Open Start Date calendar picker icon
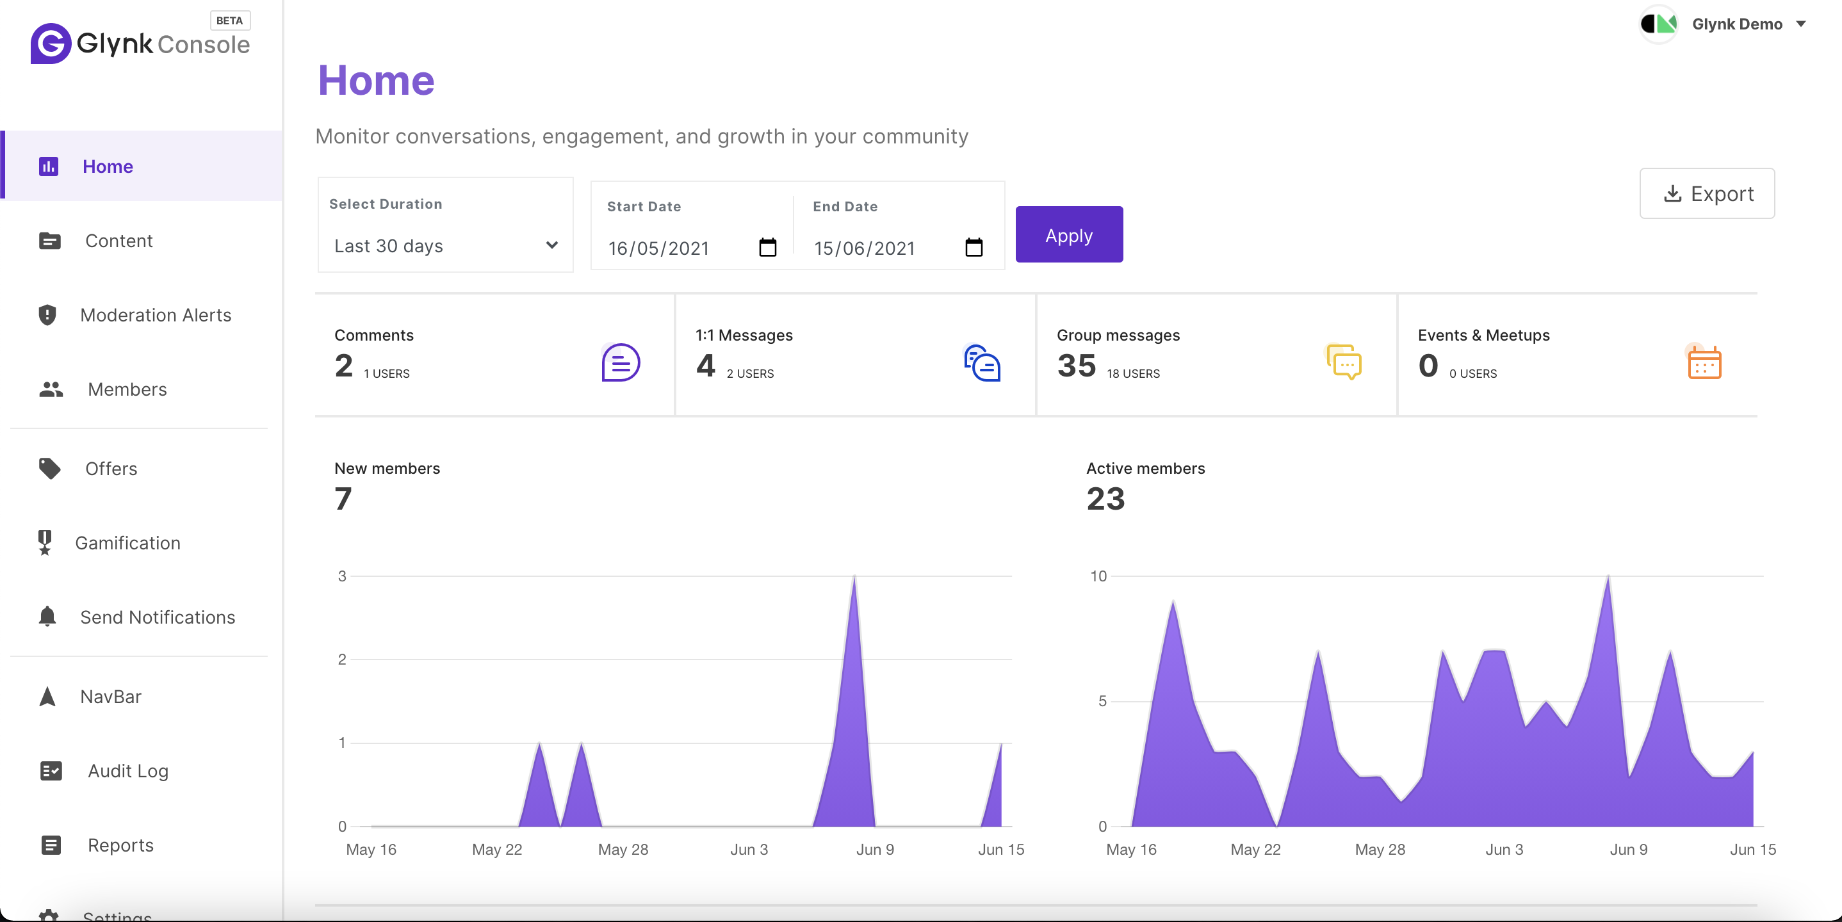Screen dimensions: 1842x922 767,247
